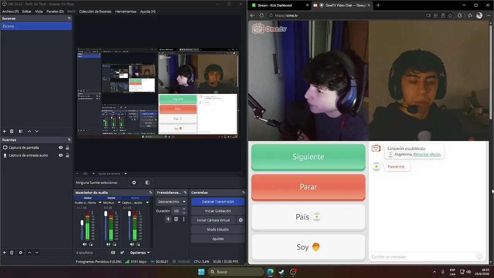Screen dimensions: 494x278
Task: Toggle lock on Captura de pantalla source
Action: [x=68, y=147]
